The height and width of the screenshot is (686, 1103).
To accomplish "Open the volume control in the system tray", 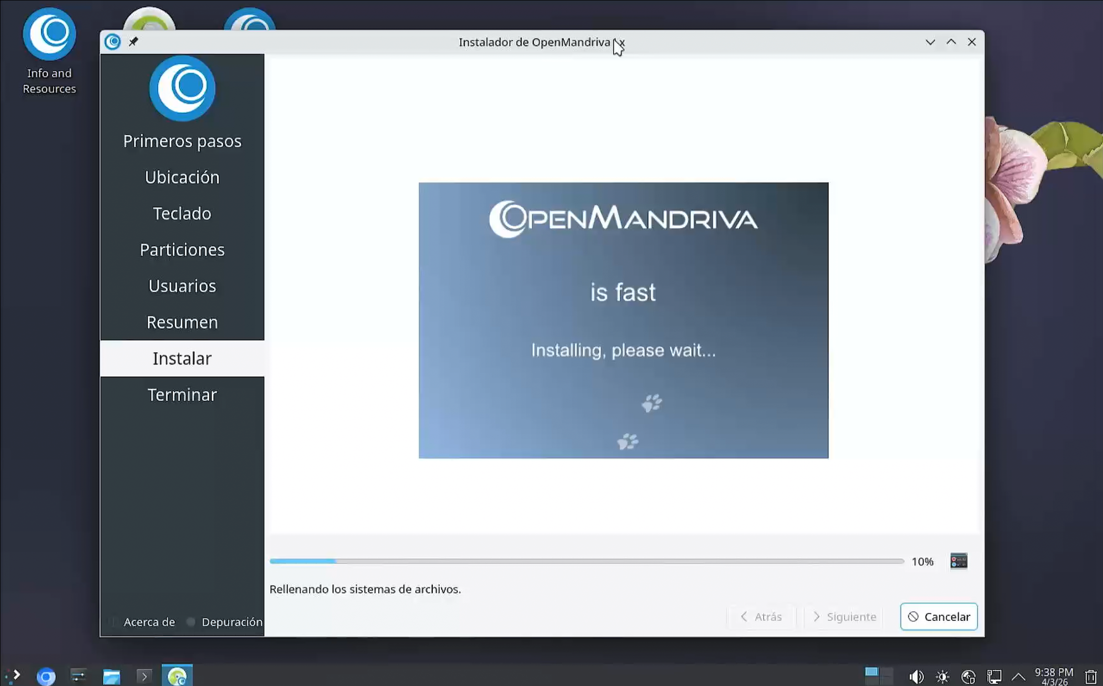I will click(916, 676).
